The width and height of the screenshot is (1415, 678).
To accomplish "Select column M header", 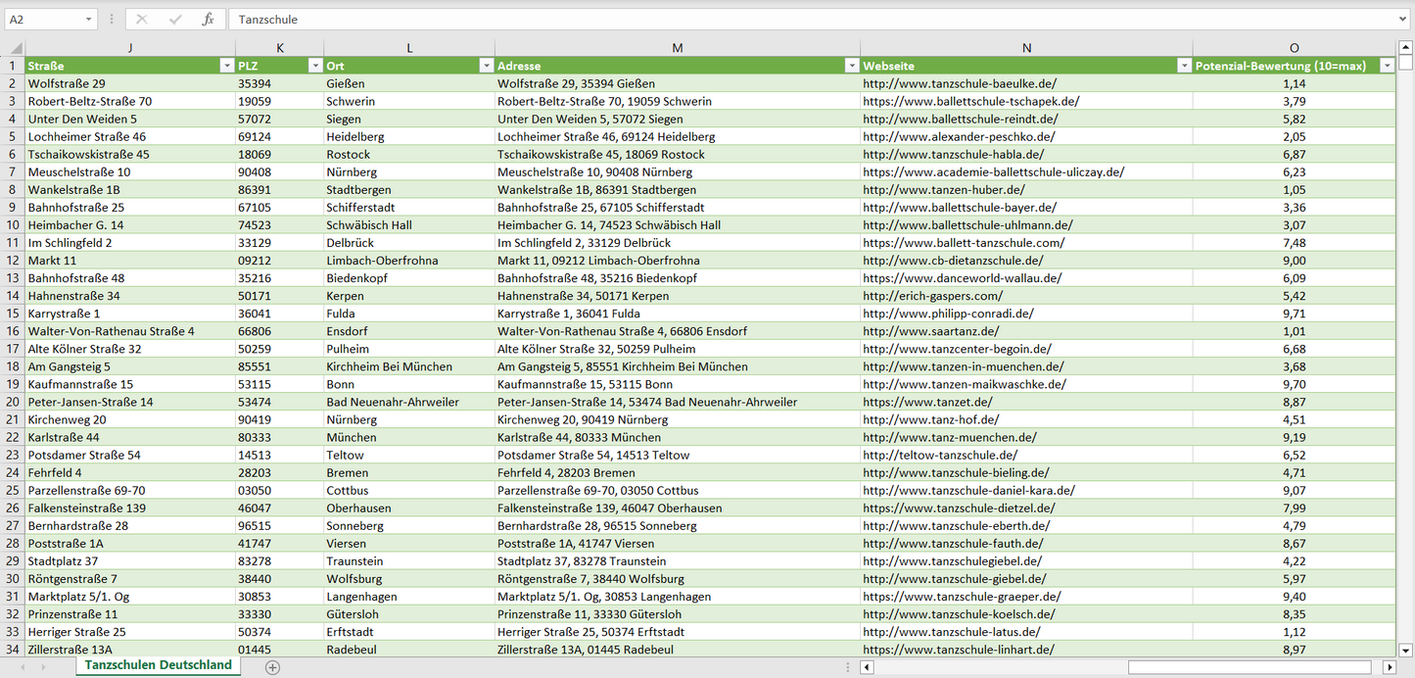I will (678, 48).
